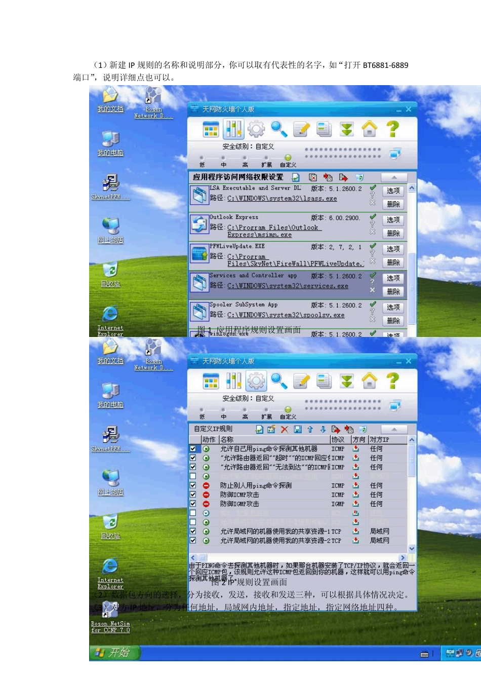
Task: Collapse the 应用程序访问网络权限设置 panel with up-arrow button
Action: [x=394, y=177]
